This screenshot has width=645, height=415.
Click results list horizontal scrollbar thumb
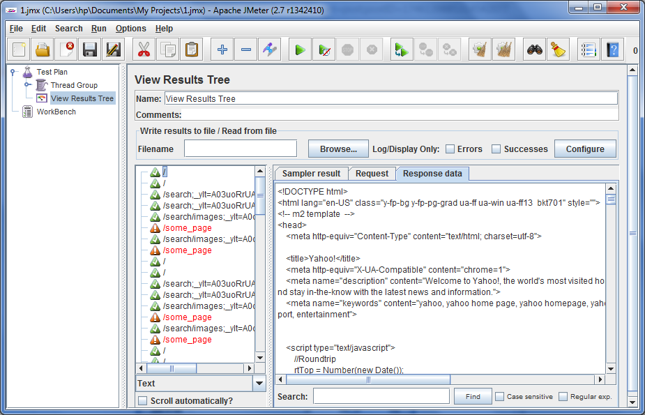[x=171, y=368]
